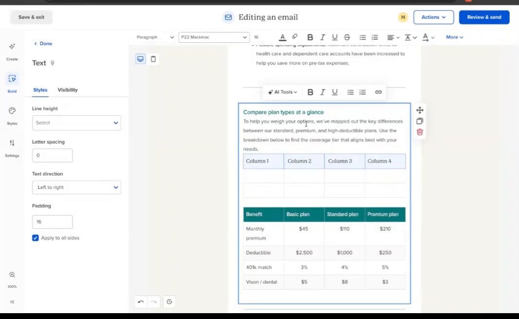This screenshot has height=319, width=519.
Task: Toggle underline in top toolbar
Action: [x=334, y=37]
